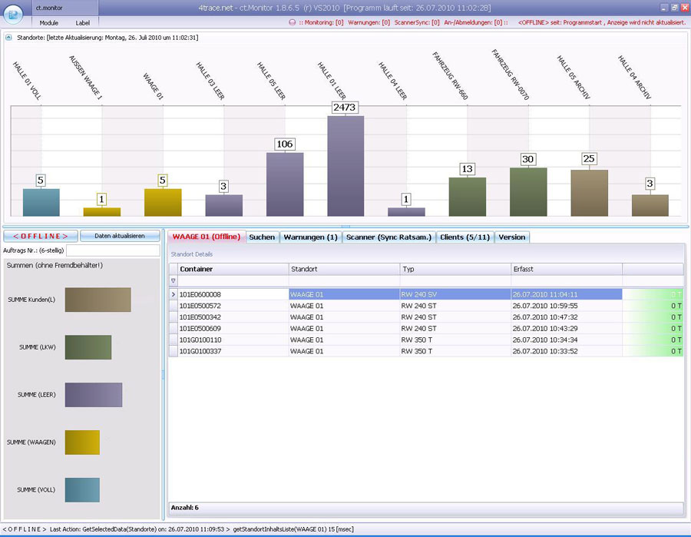
Task: Collapse the Standorte chart panel
Action: [x=8, y=37]
